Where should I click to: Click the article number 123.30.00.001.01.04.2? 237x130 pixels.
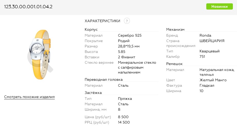click(x=28, y=7)
